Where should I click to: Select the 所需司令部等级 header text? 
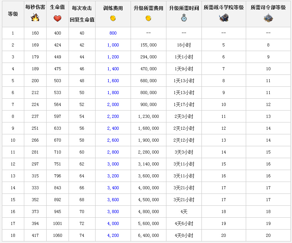pyautogui.click(x=268, y=7)
